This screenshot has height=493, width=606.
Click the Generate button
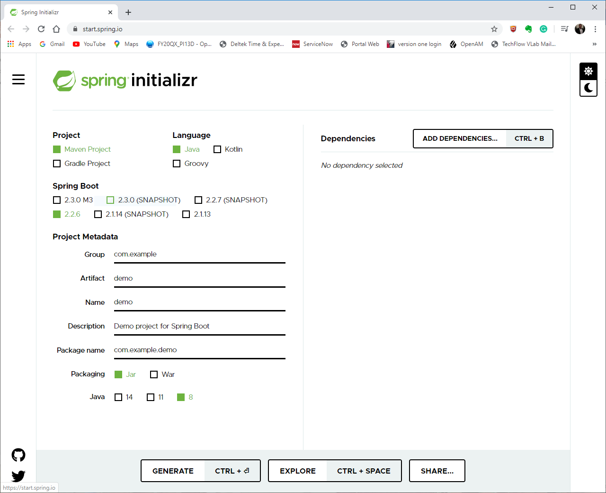click(201, 471)
